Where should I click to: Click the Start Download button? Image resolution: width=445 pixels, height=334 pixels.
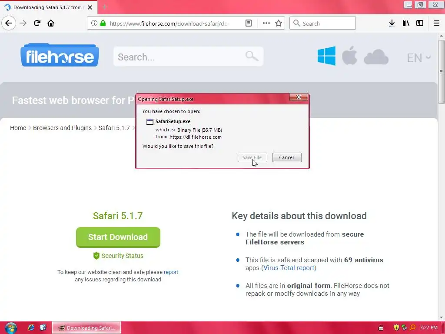coord(118,237)
